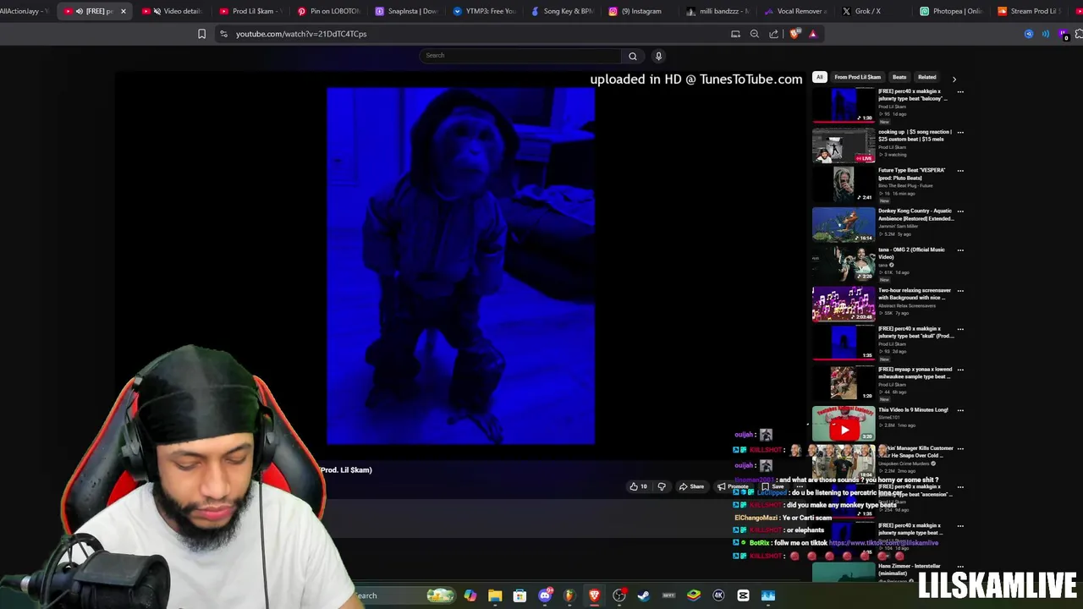Switch to the 'SnapInsta' browser tab
The width and height of the screenshot is (1083, 609).
point(406,11)
